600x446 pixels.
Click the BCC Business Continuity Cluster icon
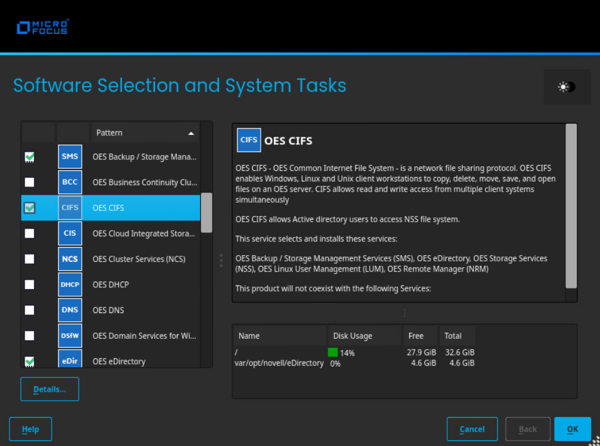click(70, 182)
